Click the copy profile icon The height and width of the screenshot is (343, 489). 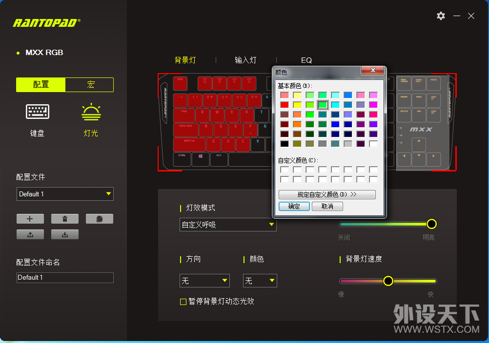(x=100, y=219)
